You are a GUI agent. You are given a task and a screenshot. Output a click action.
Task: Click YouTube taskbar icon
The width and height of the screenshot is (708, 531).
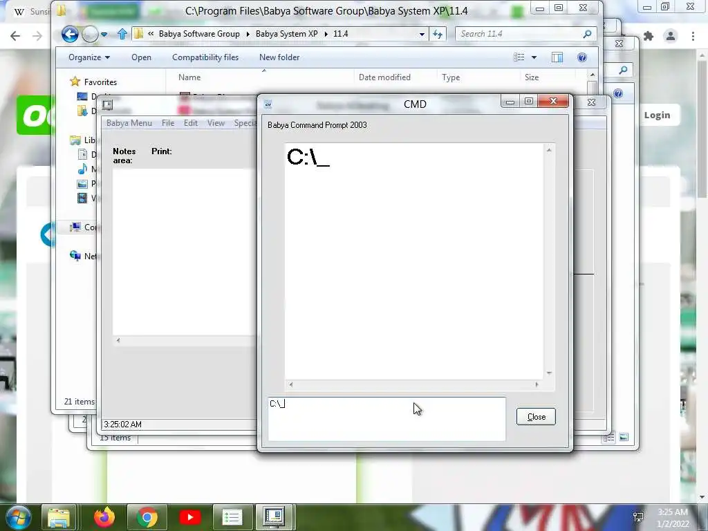[190, 517]
